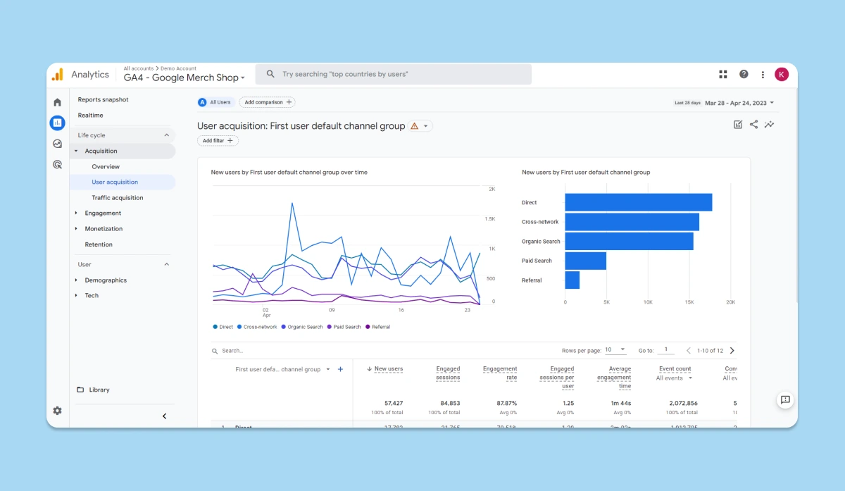This screenshot has width=845, height=491.
Task: Expand the Demographics section
Action: pos(76,280)
